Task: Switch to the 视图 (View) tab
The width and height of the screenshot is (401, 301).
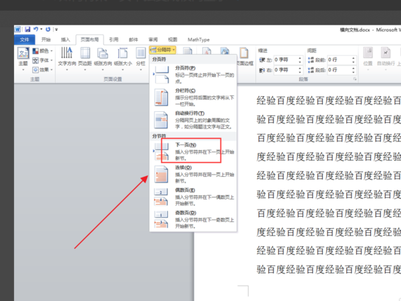Action: (172, 39)
